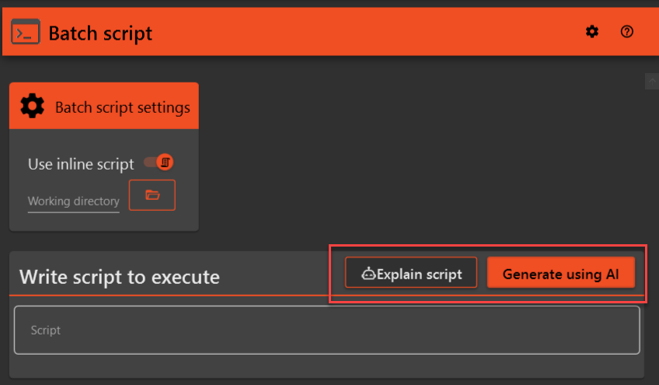Image resolution: width=659 pixels, height=385 pixels.
Task: Browse for working directory with folder icon
Action: click(152, 195)
